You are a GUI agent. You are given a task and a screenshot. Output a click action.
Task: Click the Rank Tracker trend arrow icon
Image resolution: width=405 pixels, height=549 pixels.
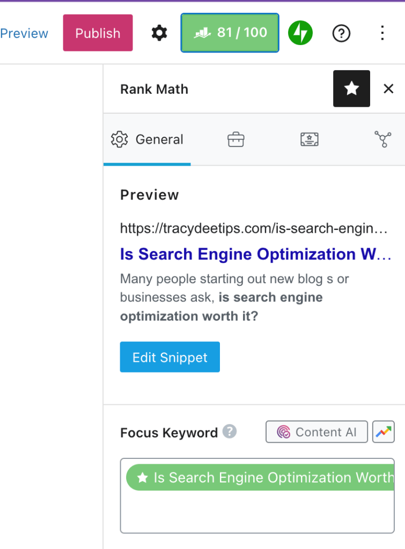[x=383, y=432]
